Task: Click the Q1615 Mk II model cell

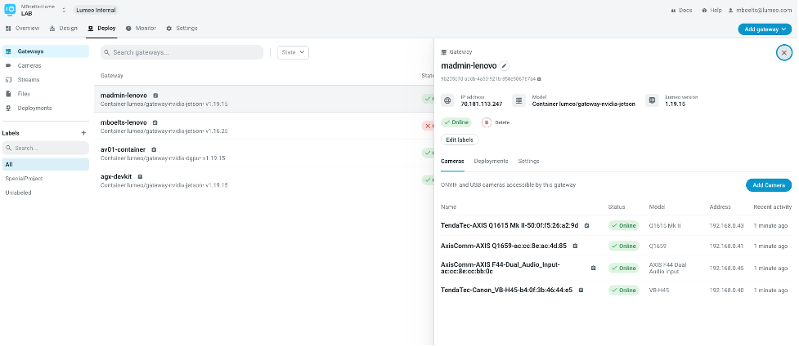Action: pyautogui.click(x=665, y=225)
